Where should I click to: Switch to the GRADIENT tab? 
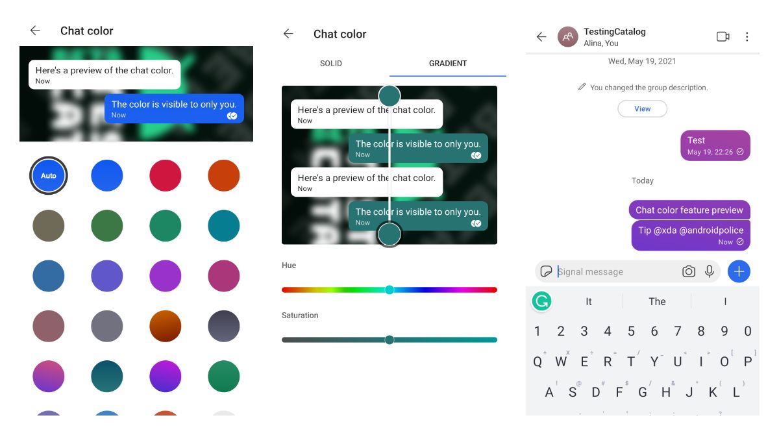(x=448, y=64)
